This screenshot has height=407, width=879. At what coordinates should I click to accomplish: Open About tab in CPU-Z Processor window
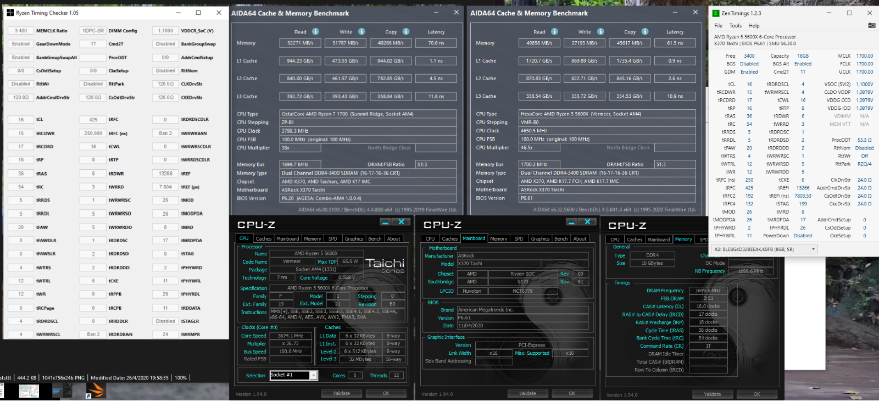click(393, 239)
